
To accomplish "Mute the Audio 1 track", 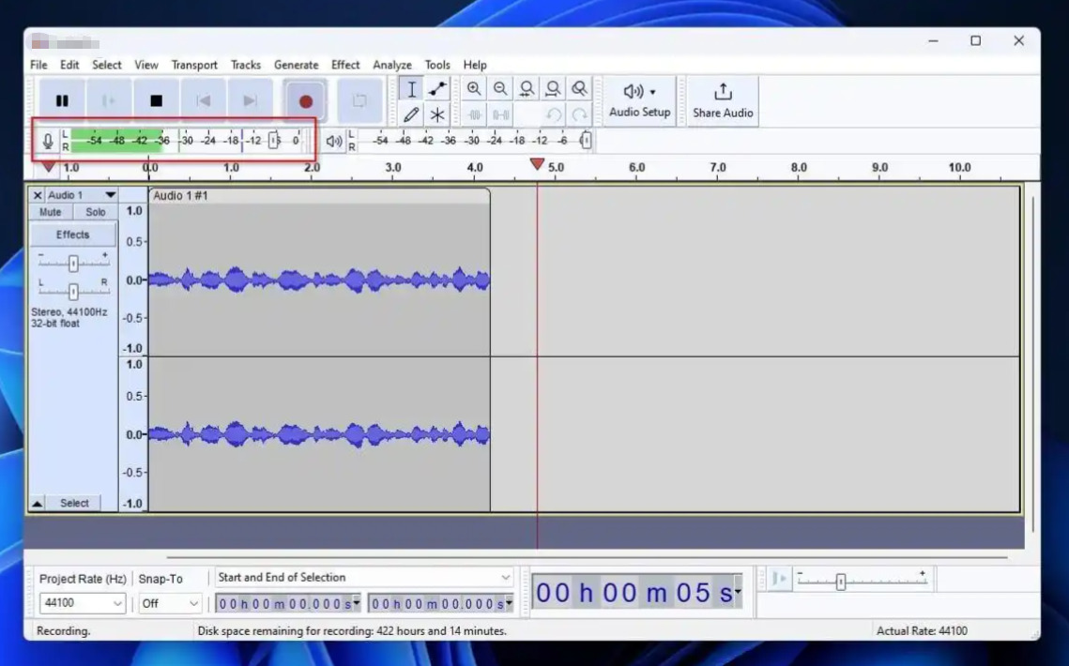I will pyautogui.click(x=51, y=212).
